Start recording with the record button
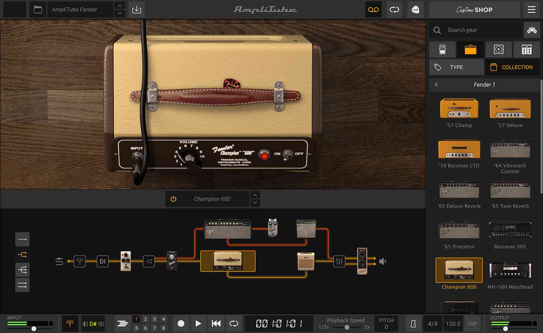This screenshot has height=333, width=543. [x=181, y=323]
